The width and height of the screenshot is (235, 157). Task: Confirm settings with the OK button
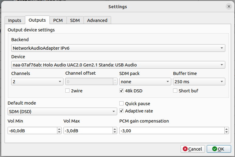219,149
